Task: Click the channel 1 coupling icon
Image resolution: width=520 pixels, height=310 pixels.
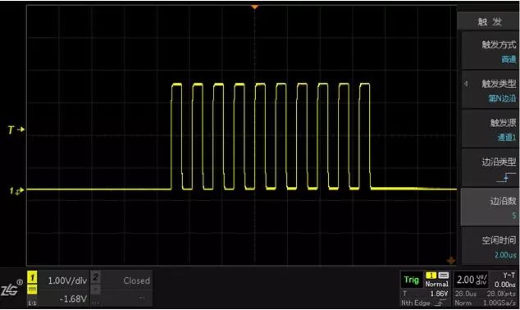Action: point(32,290)
